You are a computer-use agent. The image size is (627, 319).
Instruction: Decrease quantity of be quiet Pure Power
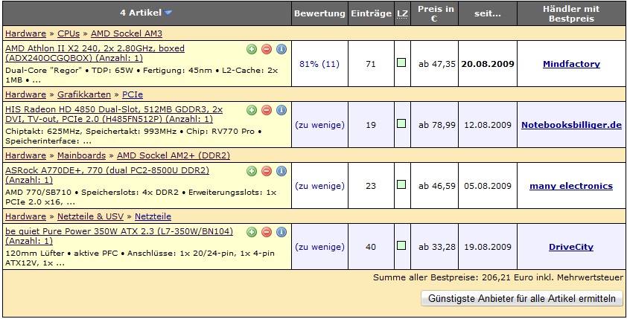pyautogui.click(x=267, y=232)
